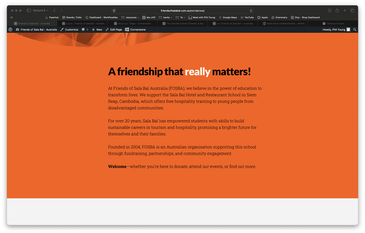Toggle the Safari sidebar

click(x=29, y=11)
